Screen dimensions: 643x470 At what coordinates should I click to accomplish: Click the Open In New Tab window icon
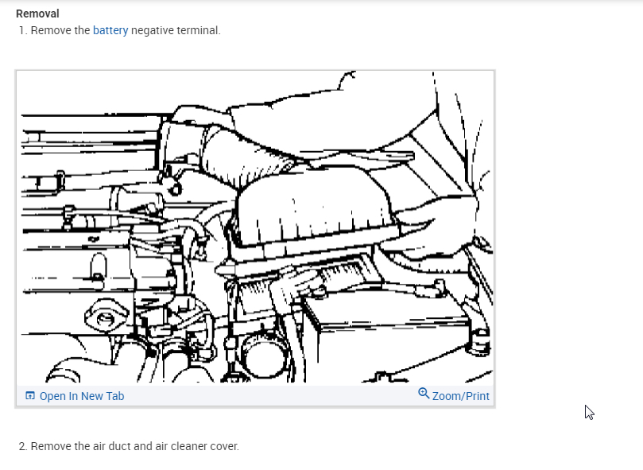(30, 396)
